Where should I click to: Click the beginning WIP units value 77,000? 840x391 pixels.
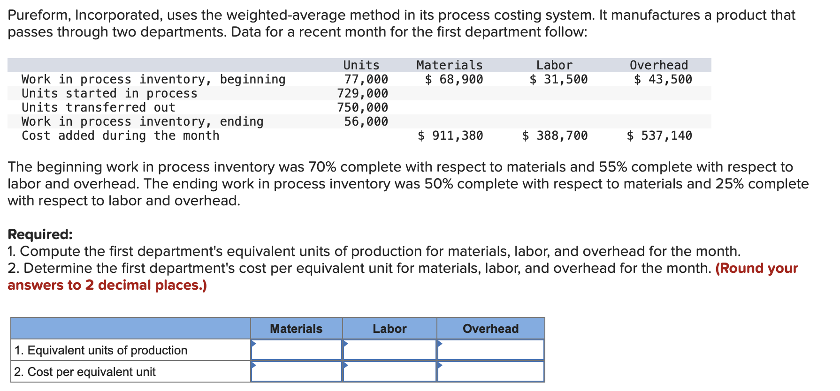(x=366, y=79)
